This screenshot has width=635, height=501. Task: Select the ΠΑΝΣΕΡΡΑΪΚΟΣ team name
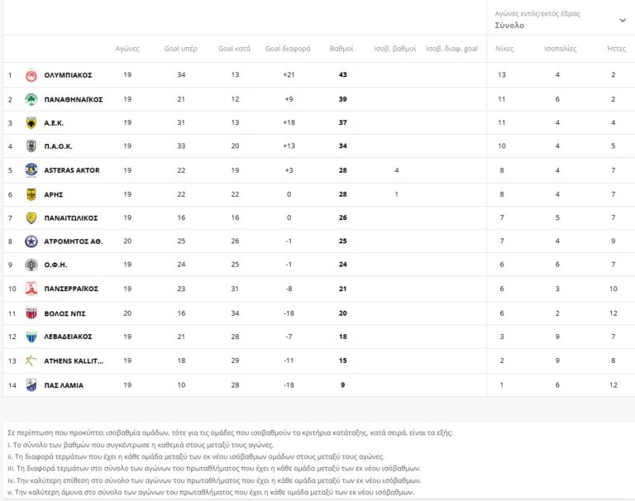(71, 289)
